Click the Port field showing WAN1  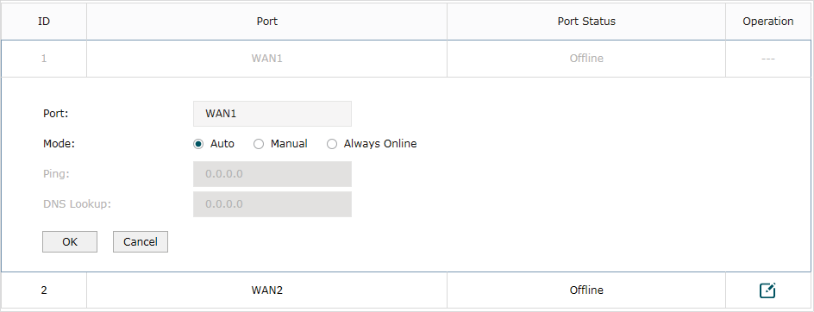click(x=272, y=114)
